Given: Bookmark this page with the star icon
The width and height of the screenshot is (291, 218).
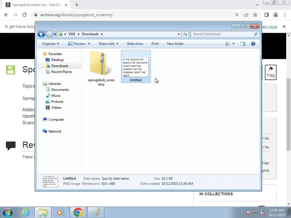Looking at the screenshot, I should pos(255,15).
